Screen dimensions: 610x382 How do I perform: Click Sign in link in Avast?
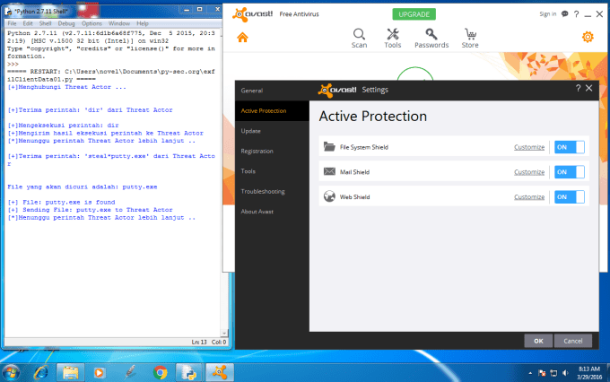547,14
